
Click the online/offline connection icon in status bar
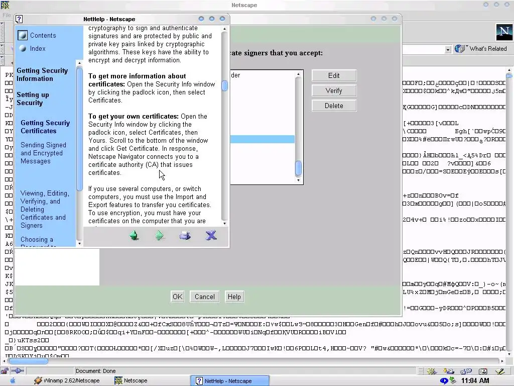coord(18,371)
